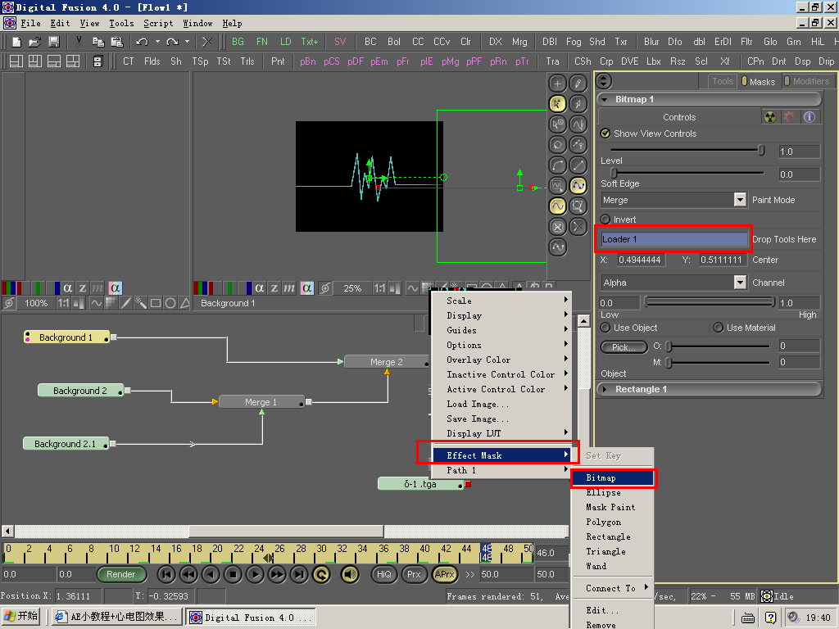Click the Undo arrow icon
The image size is (839, 629).
(142, 42)
